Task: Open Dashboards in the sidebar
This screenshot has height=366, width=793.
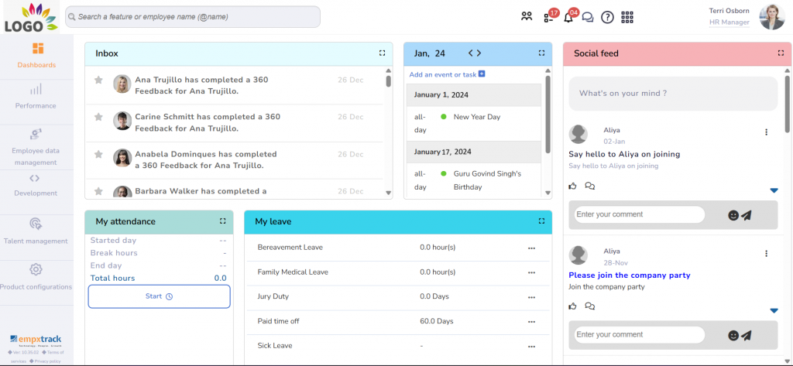Action: tap(36, 56)
